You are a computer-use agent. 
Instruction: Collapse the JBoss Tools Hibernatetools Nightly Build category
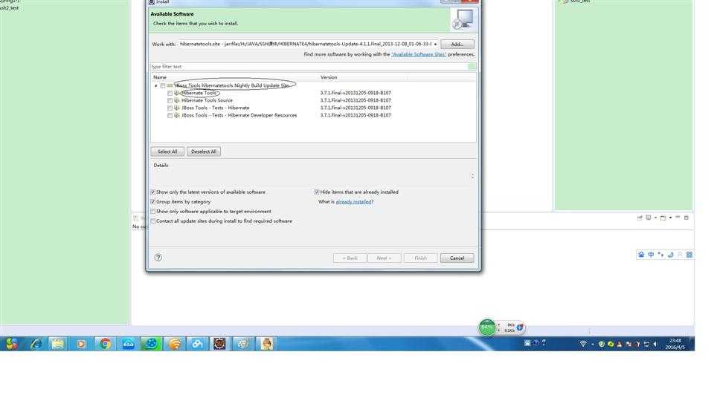pos(155,85)
